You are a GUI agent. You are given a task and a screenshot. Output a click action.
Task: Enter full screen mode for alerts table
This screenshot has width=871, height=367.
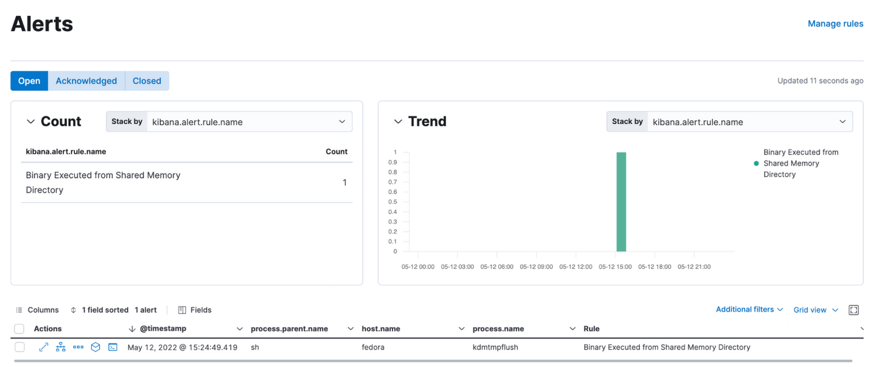853,310
